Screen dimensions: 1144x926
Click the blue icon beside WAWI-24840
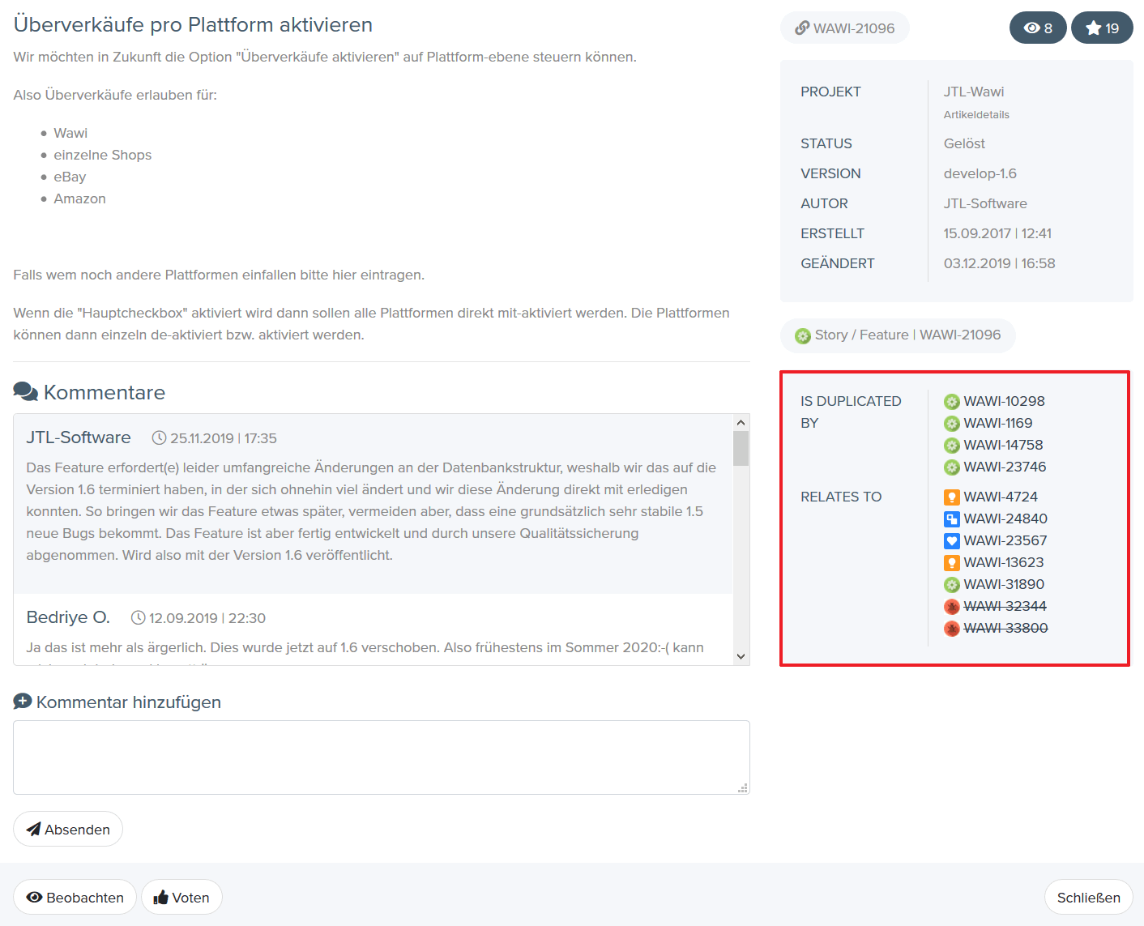coord(951,519)
